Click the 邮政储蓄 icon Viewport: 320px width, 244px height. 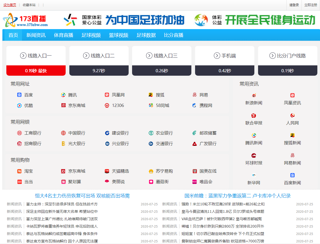195,133
